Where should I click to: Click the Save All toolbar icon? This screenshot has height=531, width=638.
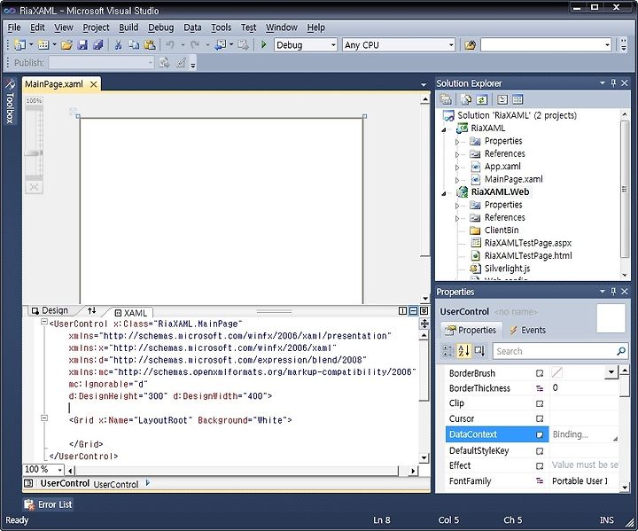pyautogui.click(x=98, y=45)
